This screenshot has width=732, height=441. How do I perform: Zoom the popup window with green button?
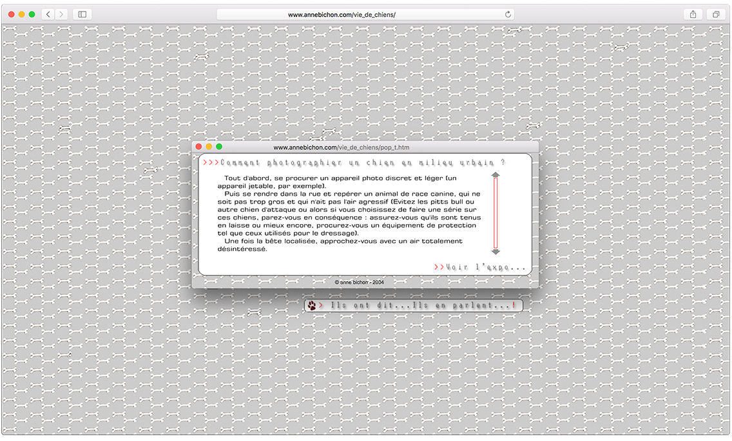[219, 147]
